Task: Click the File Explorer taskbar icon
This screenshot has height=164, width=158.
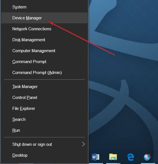Action: click(x=113, y=157)
